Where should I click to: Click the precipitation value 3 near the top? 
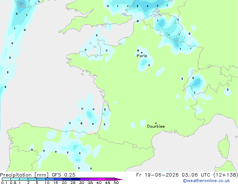tap(157, 6)
